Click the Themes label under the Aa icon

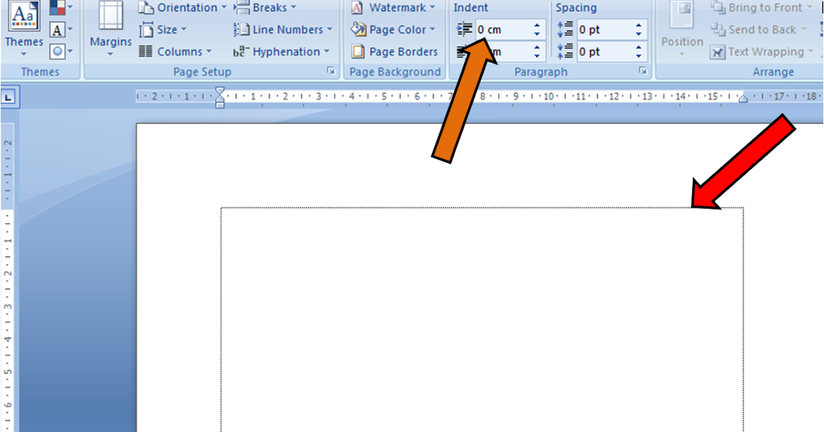tap(23, 42)
